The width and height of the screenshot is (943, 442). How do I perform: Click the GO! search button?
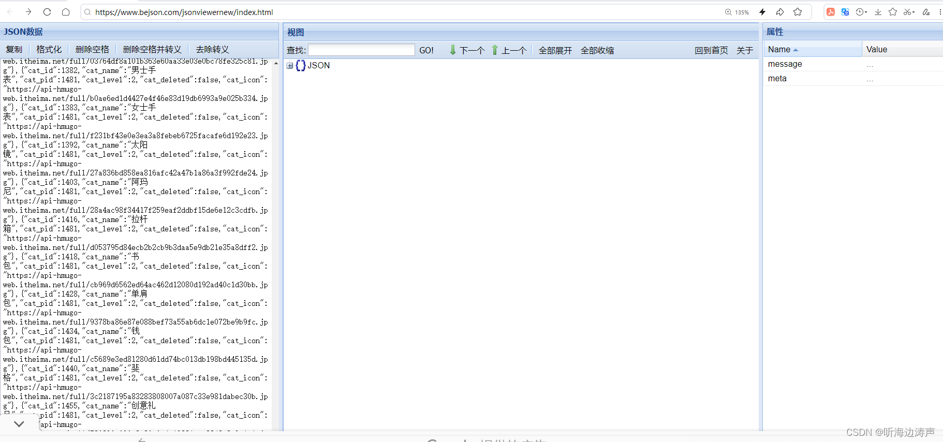pos(426,50)
